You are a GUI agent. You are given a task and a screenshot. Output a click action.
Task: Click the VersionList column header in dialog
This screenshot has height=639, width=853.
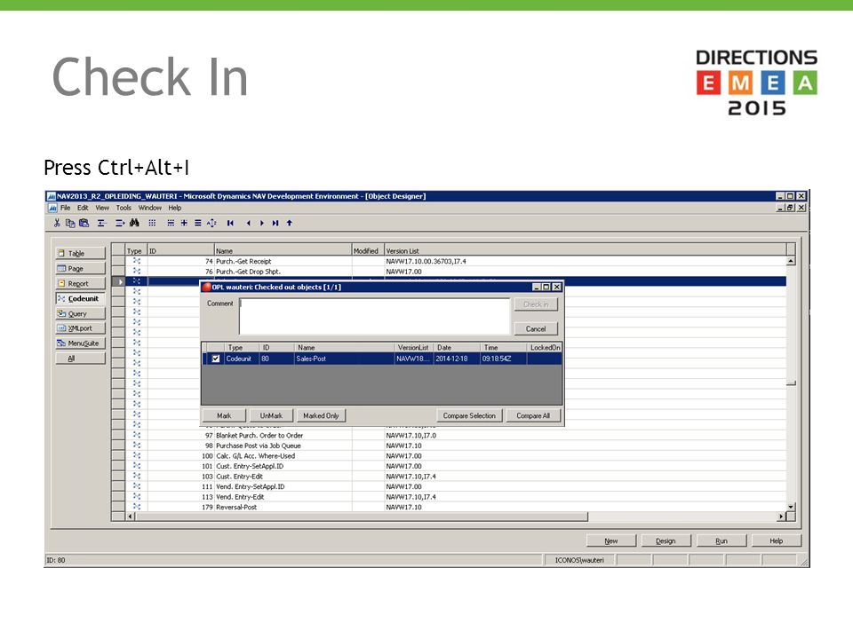tap(413, 347)
